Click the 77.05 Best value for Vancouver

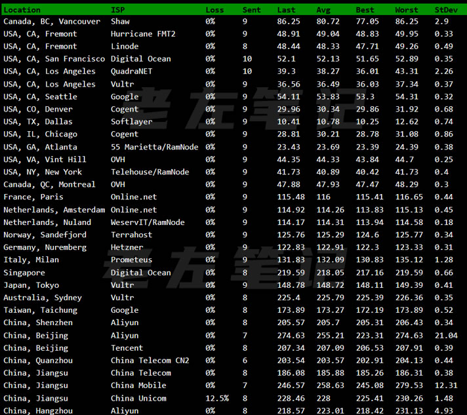coord(367,22)
